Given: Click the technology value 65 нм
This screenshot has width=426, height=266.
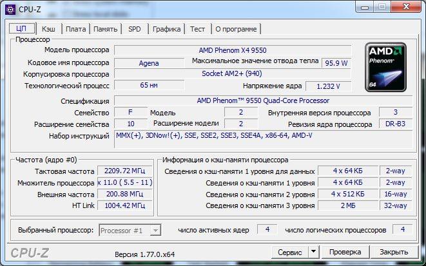Looking at the screenshot, I should pyautogui.click(x=149, y=85).
